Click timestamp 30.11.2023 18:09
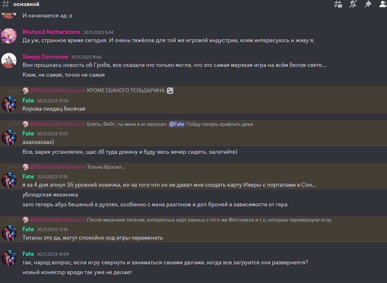The image size is (387, 283). [53, 254]
